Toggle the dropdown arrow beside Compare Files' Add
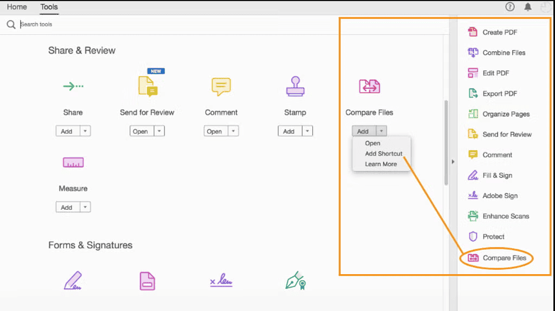Image resolution: width=555 pixels, height=311 pixels. pos(381,131)
